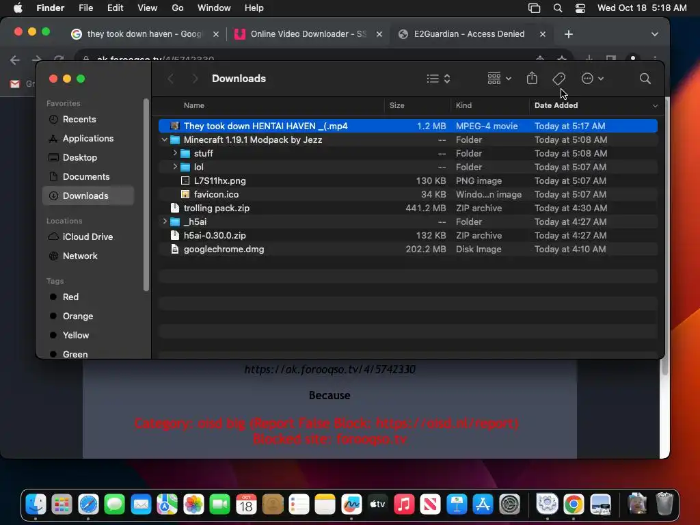Open the View menu
The width and height of the screenshot is (700, 525).
click(148, 8)
